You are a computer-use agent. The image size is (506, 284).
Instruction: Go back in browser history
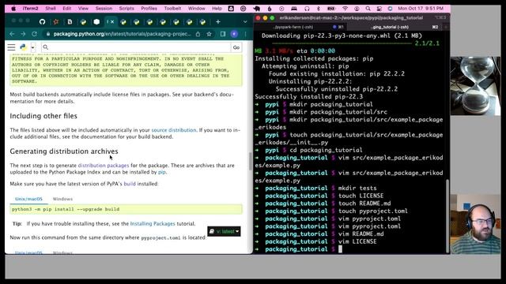12,34
